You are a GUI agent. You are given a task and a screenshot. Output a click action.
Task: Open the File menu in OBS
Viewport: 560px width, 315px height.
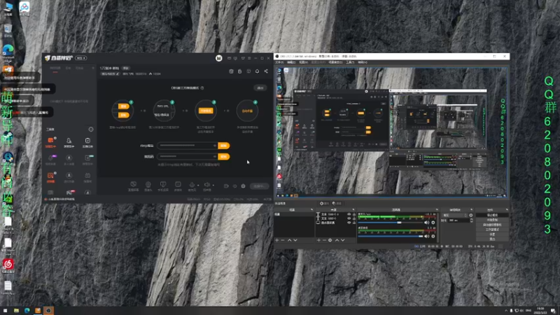[x=279, y=62]
